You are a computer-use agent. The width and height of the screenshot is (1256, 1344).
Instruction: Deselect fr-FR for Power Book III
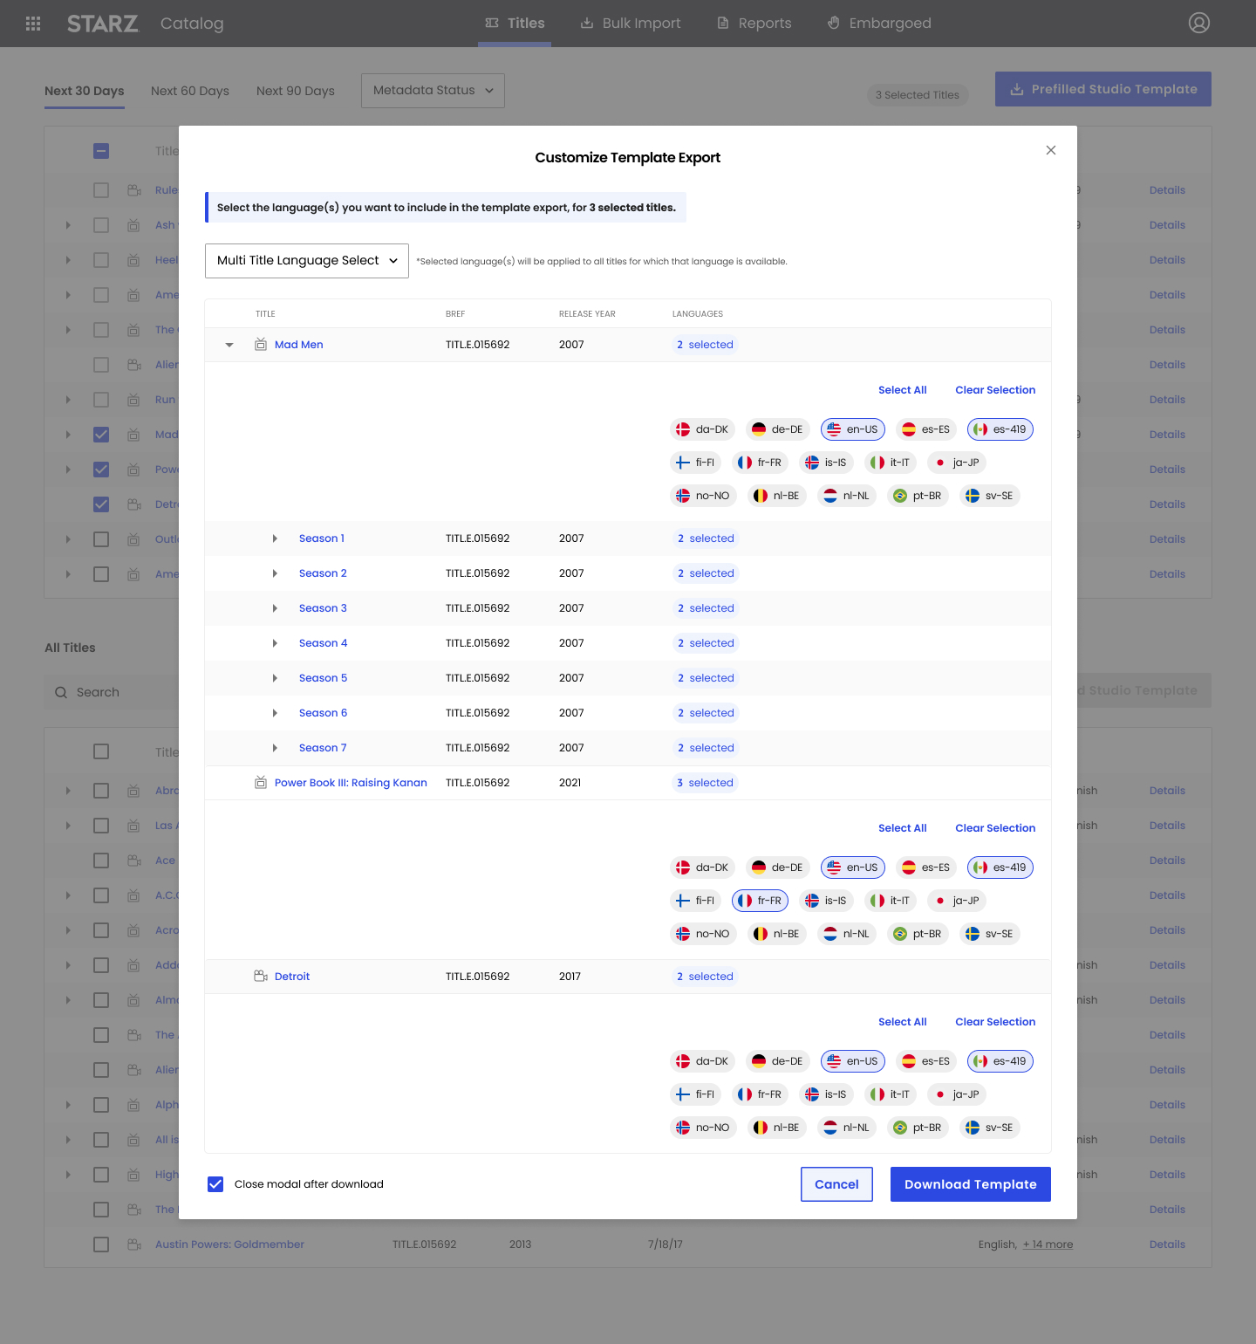[x=760, y=901]
